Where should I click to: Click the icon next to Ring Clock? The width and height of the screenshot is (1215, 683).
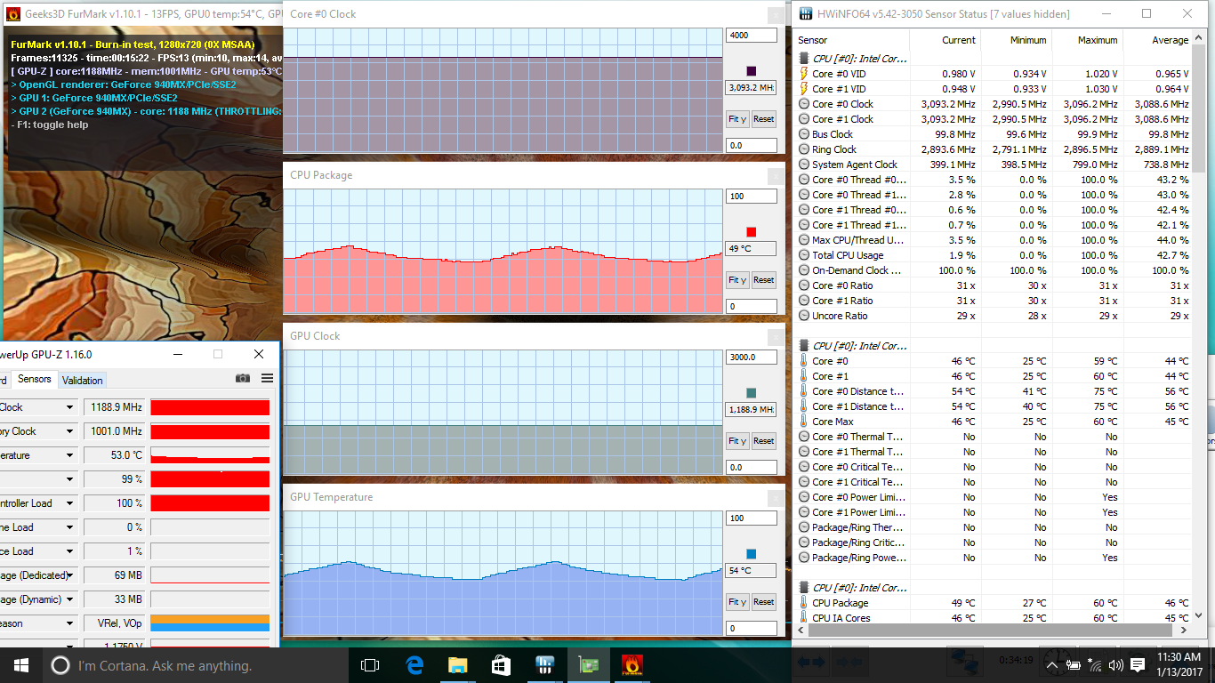tap(804, 149)
